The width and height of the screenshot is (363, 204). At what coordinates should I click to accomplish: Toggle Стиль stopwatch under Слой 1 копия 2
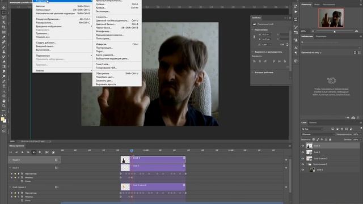(x=22, y=201)
